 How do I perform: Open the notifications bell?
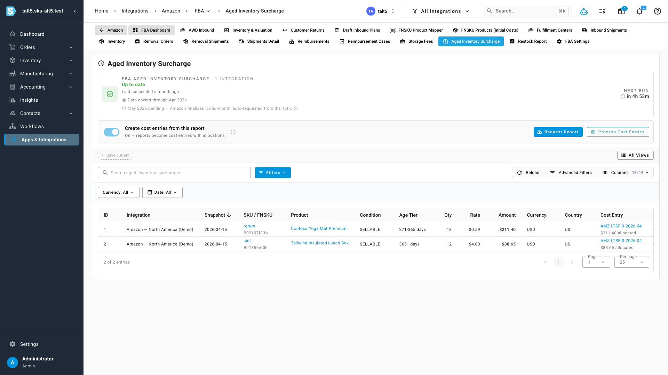(639, 11)
